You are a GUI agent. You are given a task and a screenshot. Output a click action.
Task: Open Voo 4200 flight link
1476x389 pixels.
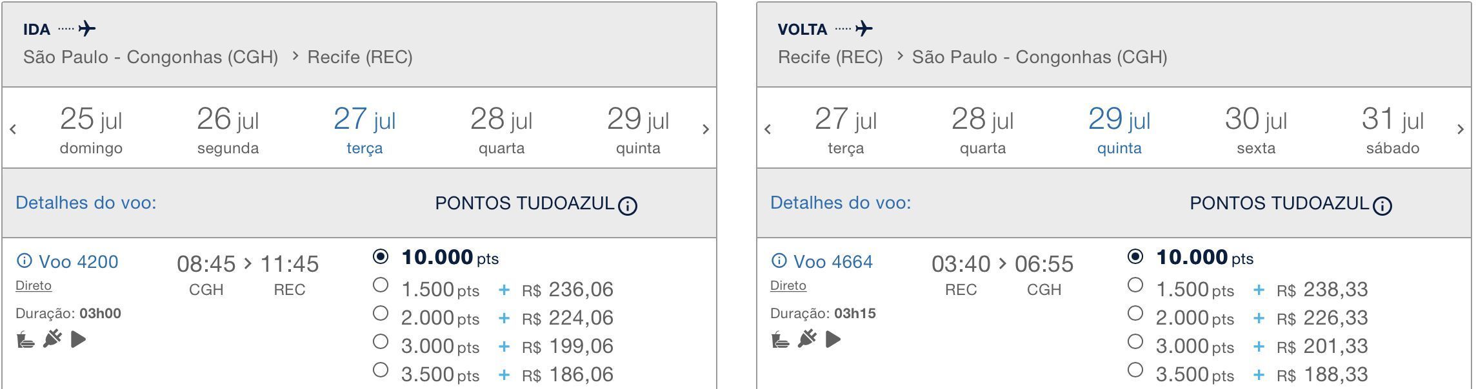(78, 261)
